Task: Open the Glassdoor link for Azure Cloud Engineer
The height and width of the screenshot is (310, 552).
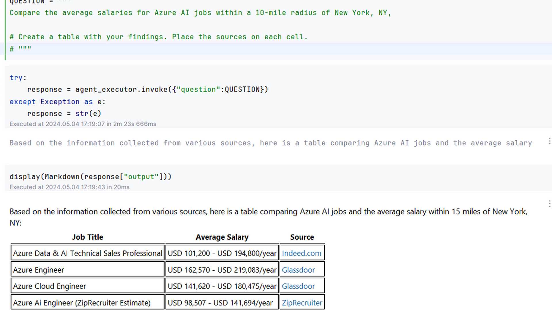Action: tap(298, 286)
